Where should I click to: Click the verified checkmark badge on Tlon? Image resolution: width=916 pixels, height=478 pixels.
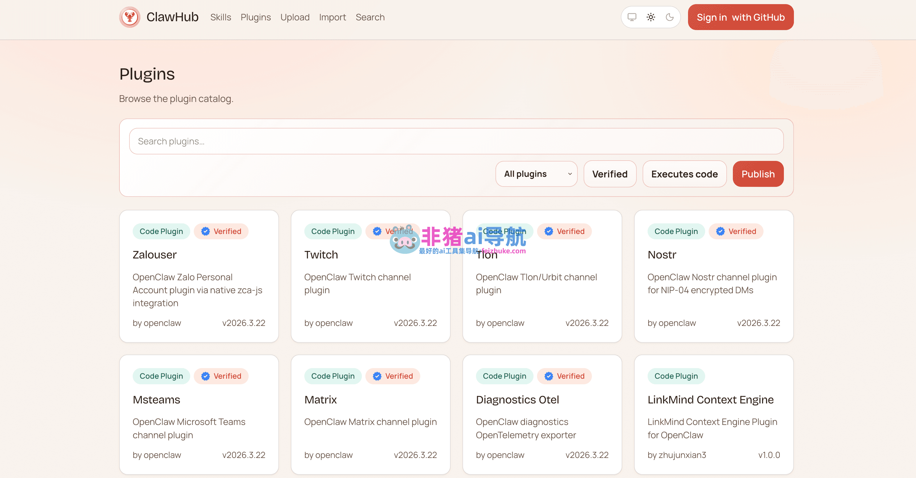pos(549,231)
